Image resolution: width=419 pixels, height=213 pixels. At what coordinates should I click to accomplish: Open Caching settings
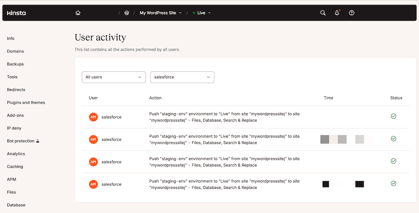click(x=15, y=167)
